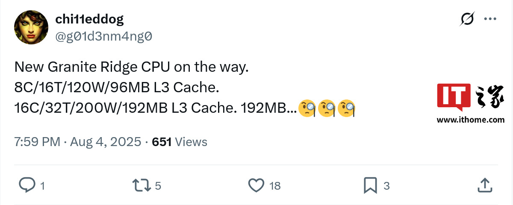The width and height of the screenshot is (513, 205).
Task: Click the 7:59 PM · Aug 4, 2025 timestamp
Action: 77,142
